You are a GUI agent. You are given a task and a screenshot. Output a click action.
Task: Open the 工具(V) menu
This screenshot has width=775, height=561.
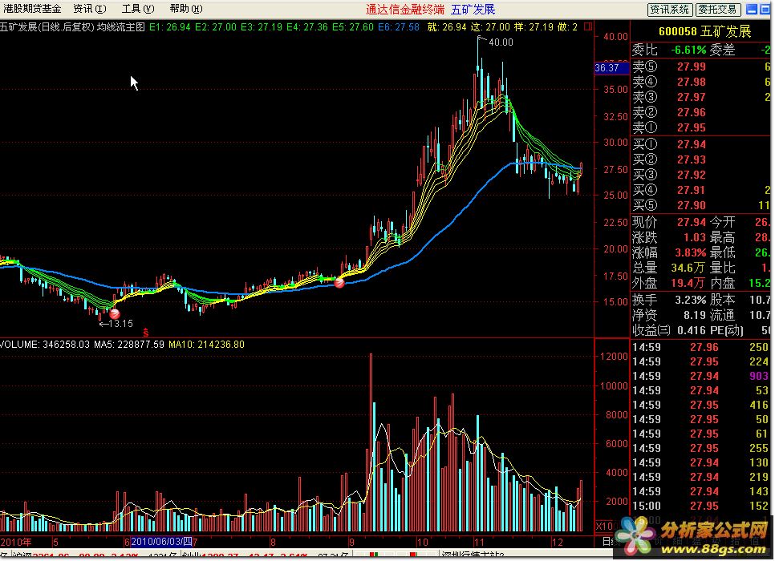pyautogui.click(x=138, y=9)
